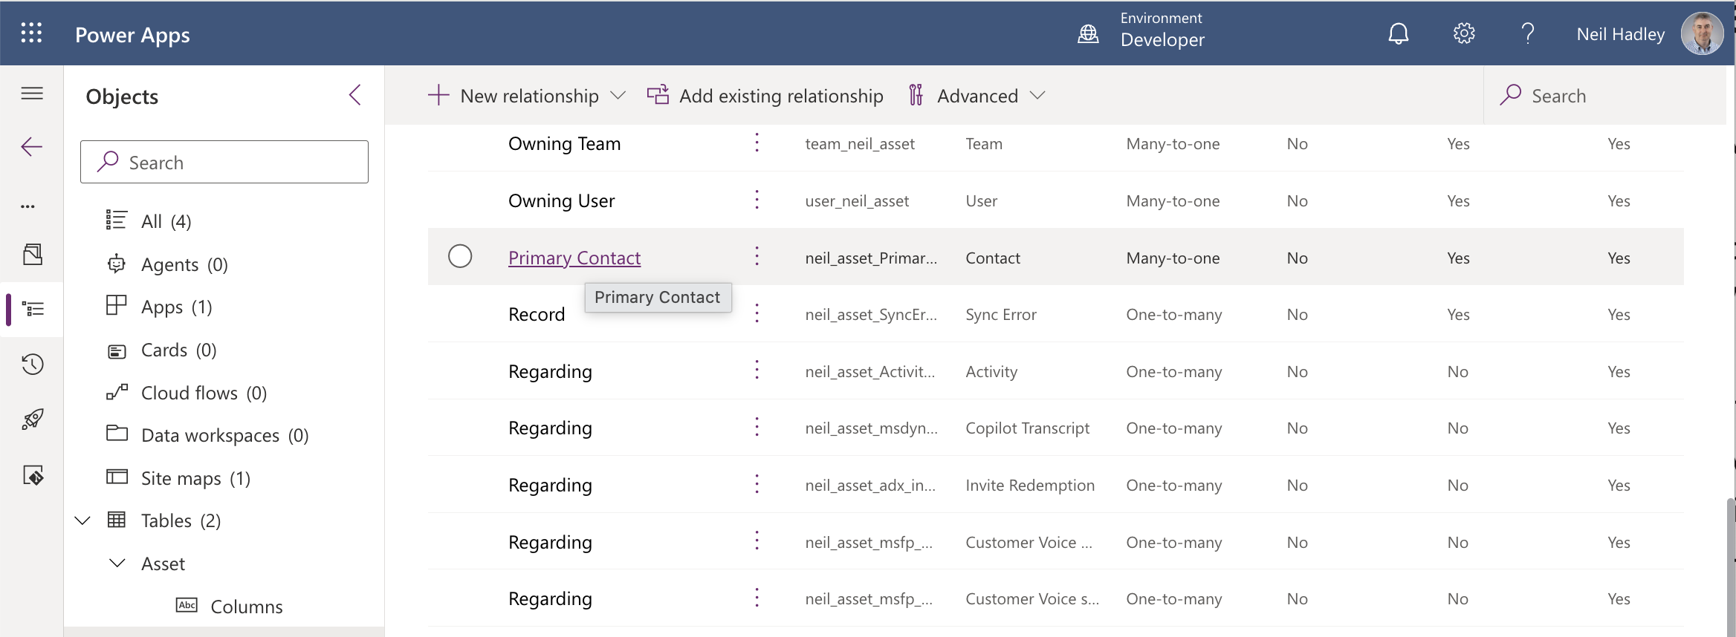
Task: Open more options for Primary Contact row
Action: (x=757, y=256)
